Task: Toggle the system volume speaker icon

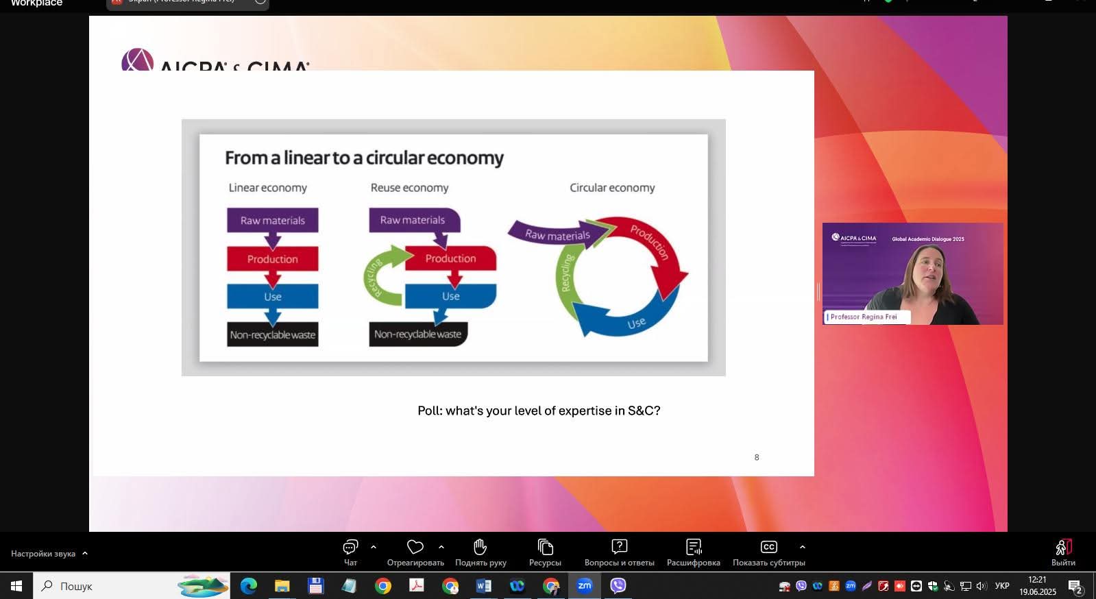Action: (982, 586)
